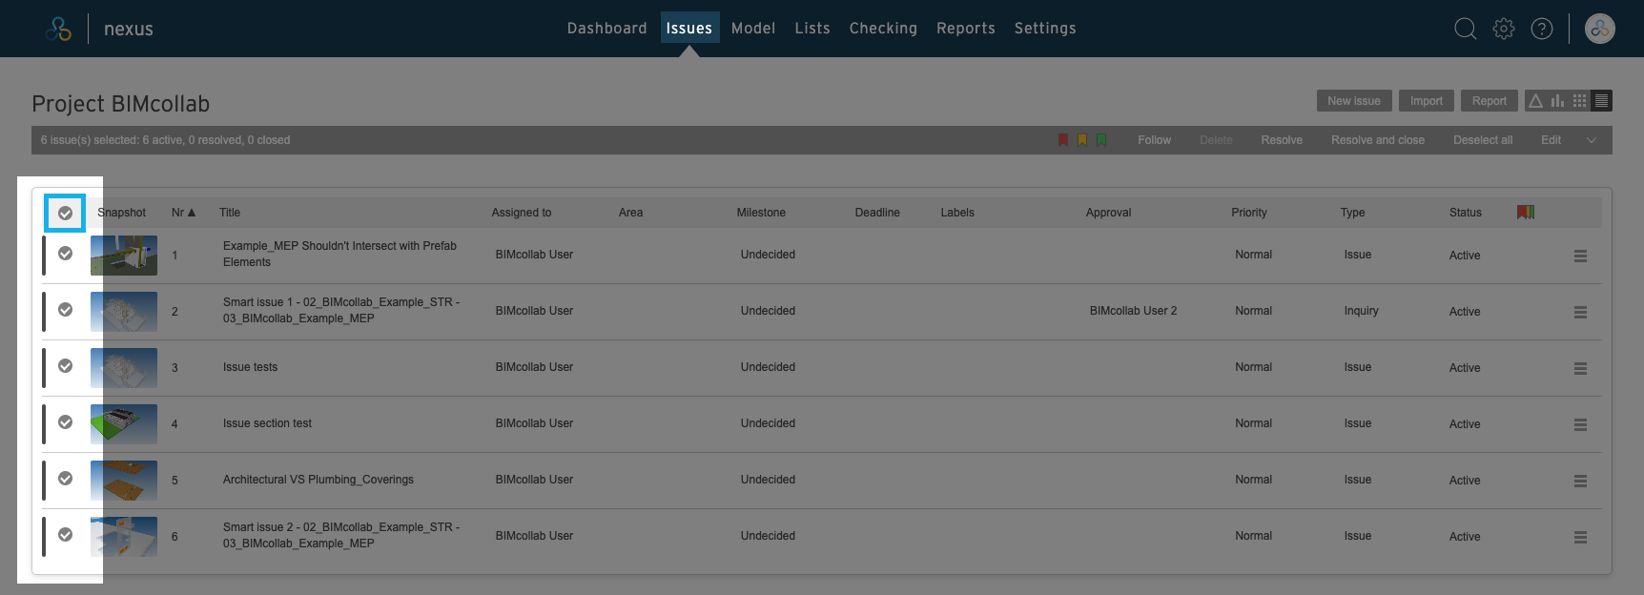Open snapshot thumbnail of Architectural VS Plumbing_Coverings

[x=124, y=481]
